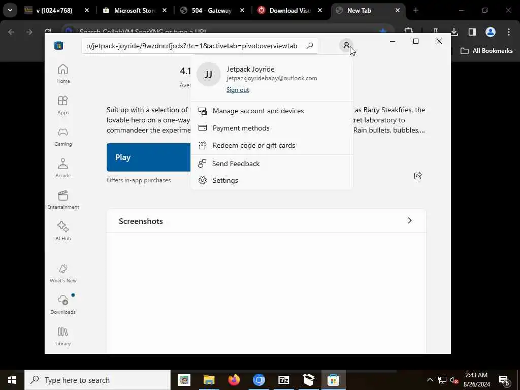
Task: Open AI Hub in sidebar
Action: coord(63,231)
